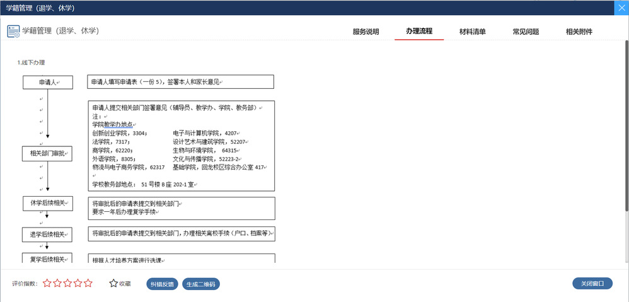This screenshot has width=629, height=302.
Task: Click the 申请人 flowchart box
Action: coord(48,83)
